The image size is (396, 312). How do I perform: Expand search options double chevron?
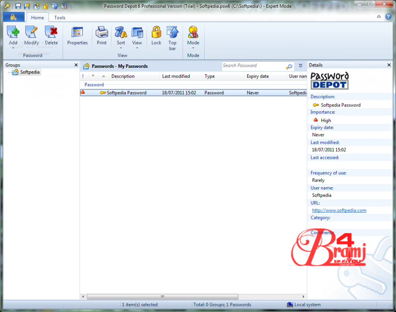point(300,66)
